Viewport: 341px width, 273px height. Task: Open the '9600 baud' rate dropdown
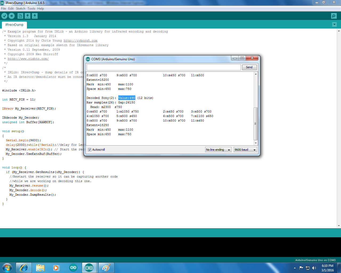[245, 150]
